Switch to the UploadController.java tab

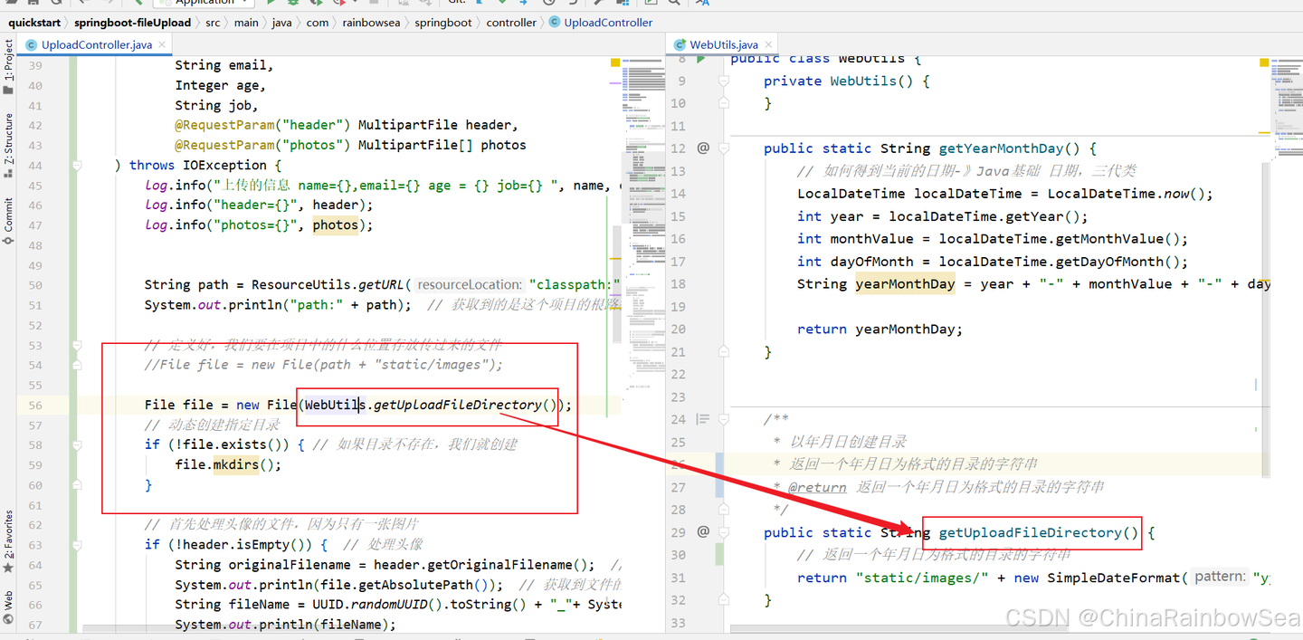point(96,44)
